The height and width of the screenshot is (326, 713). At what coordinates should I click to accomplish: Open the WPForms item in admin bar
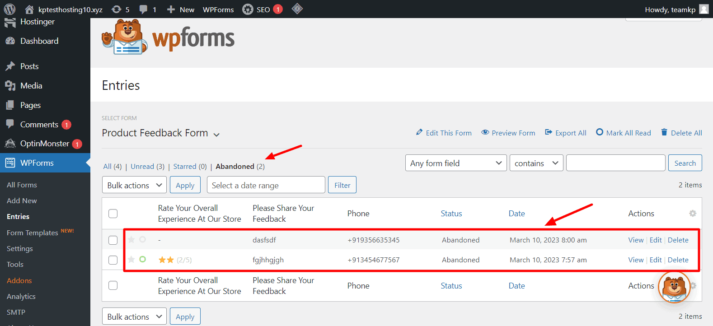pos(218,9)
